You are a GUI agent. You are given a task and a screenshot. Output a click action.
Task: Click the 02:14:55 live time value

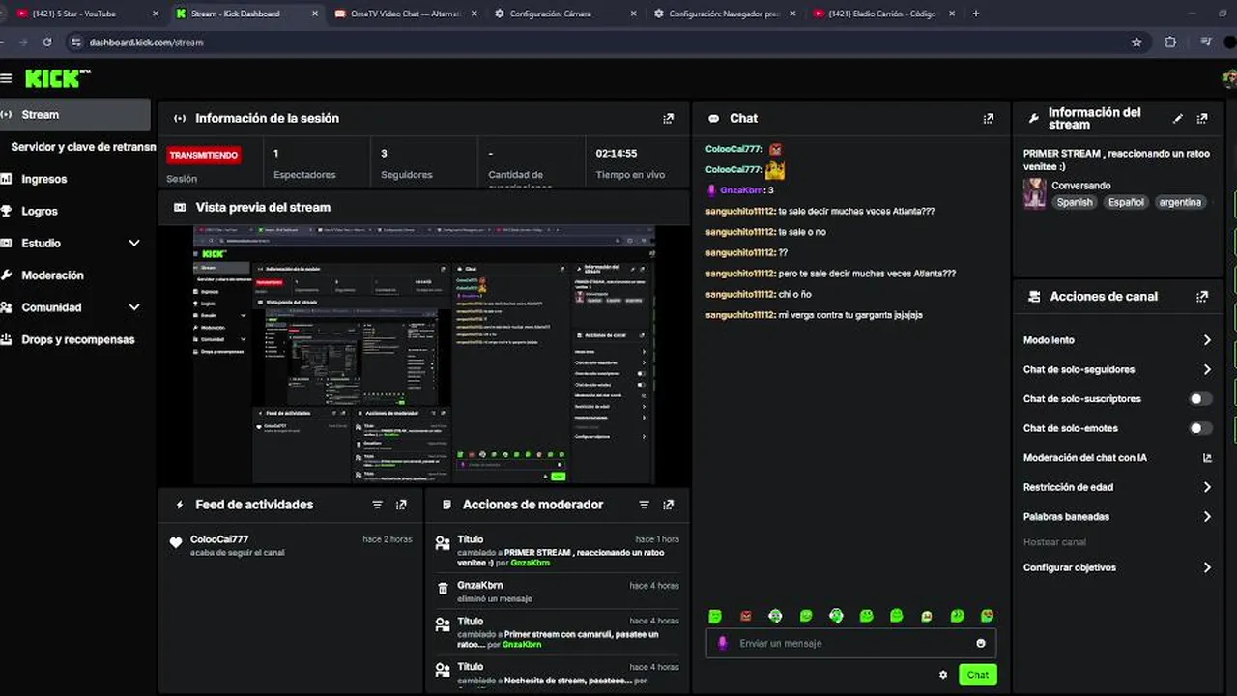pyautogui.click(x=617, y=154)
